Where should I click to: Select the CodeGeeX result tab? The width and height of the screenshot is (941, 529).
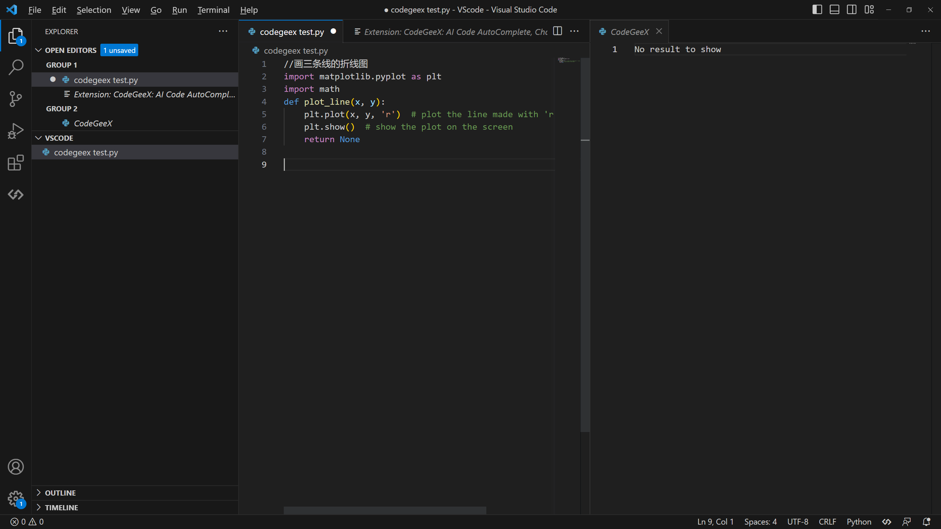629,32
